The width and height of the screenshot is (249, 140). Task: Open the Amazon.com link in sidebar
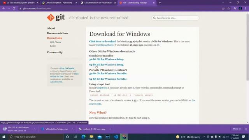pyautogui.click(x=56, y=82)
